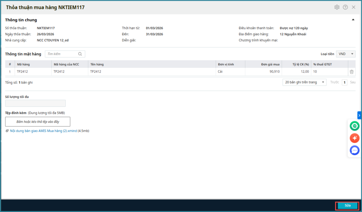Open the green chatbot assistant icon
The height and width of the screenshot is (212, 362).
(x=355, y=126)
